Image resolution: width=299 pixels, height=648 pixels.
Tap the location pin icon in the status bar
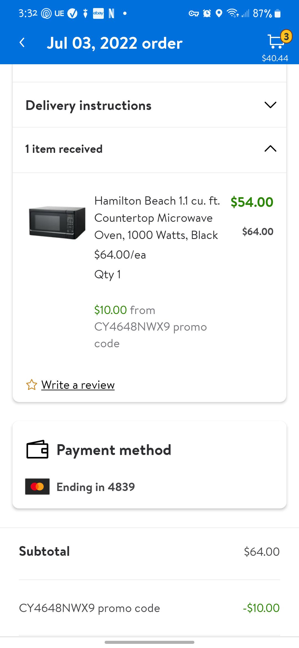click(219, 13)
